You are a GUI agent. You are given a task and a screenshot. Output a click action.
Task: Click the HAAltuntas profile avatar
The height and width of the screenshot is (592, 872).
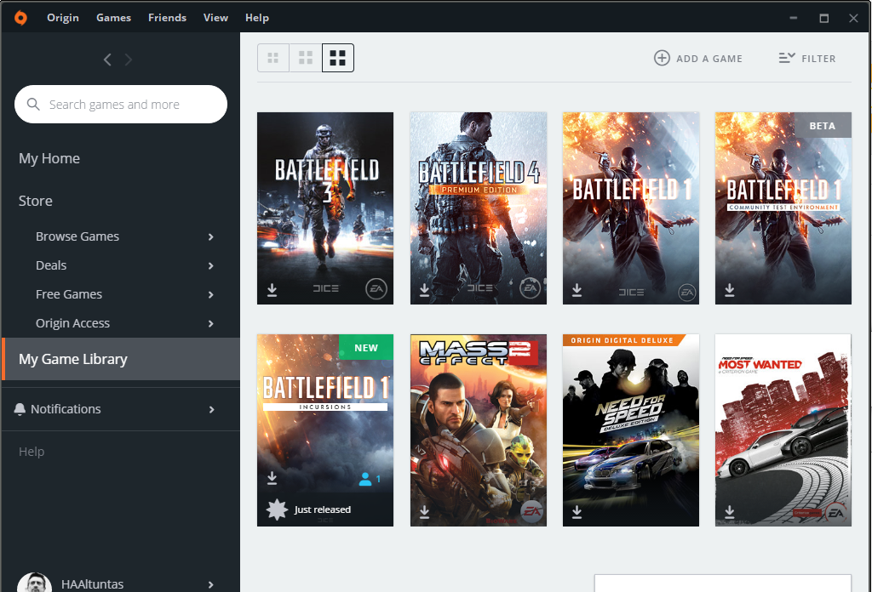coord(34,582)
